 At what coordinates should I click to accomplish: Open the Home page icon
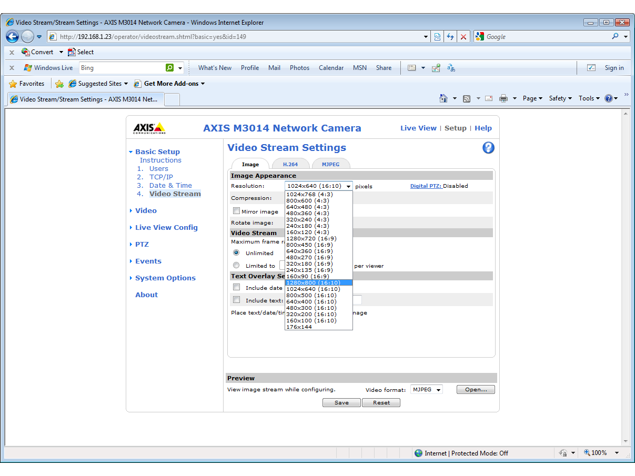point(444,98)
